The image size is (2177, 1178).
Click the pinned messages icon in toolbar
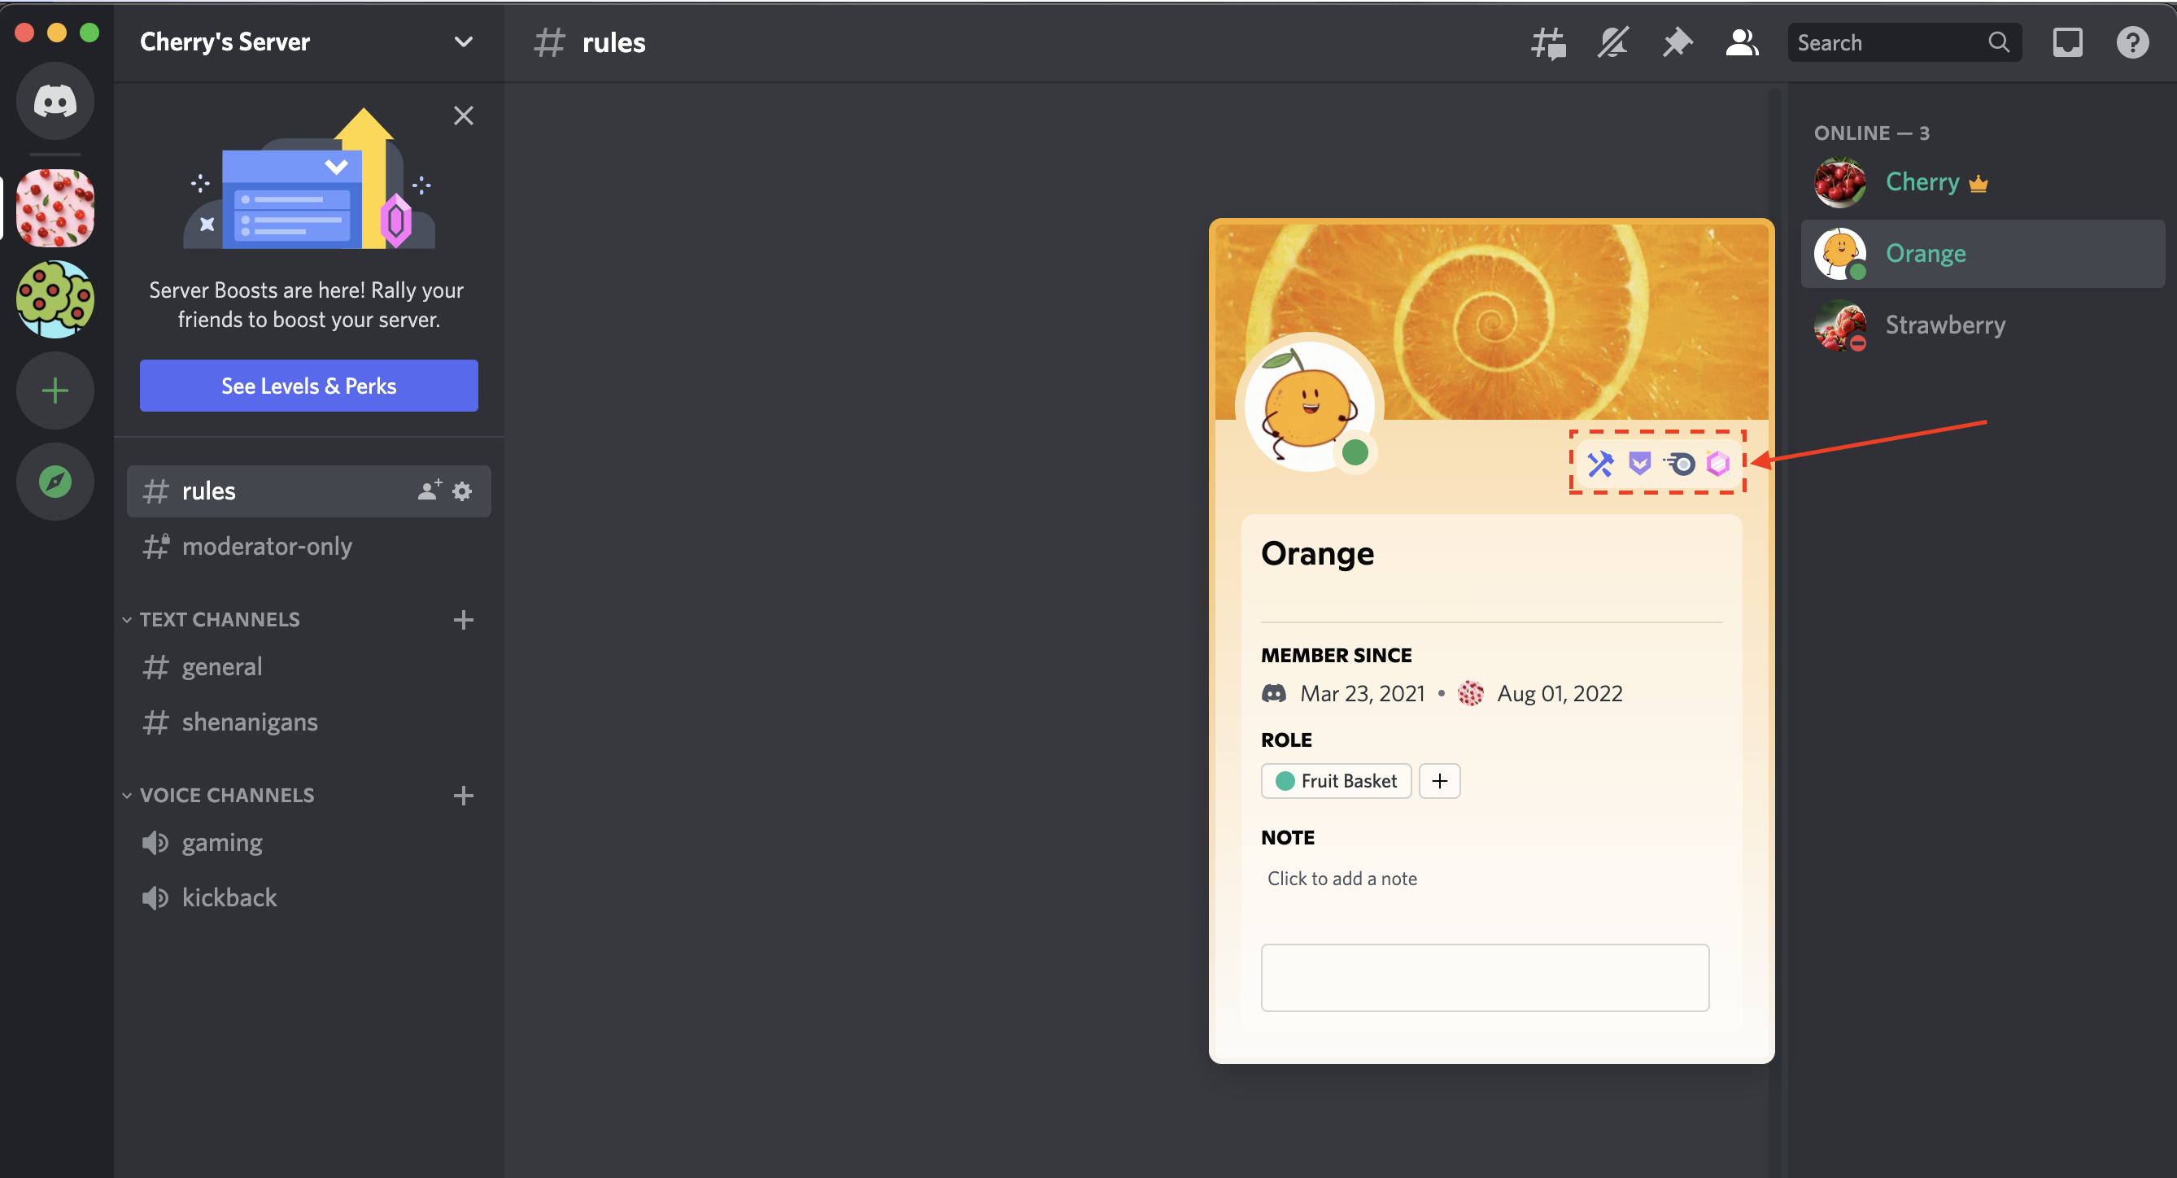click(1675, 41)
